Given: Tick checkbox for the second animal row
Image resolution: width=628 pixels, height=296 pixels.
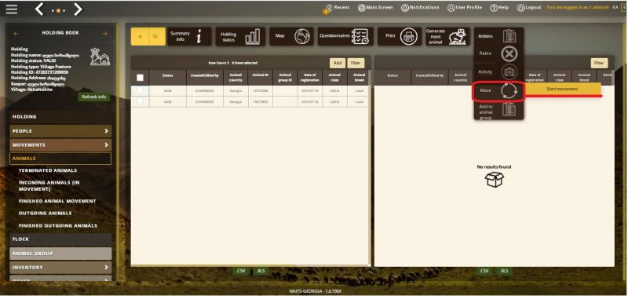Looking at the screenshot, I should click(140, 102).
